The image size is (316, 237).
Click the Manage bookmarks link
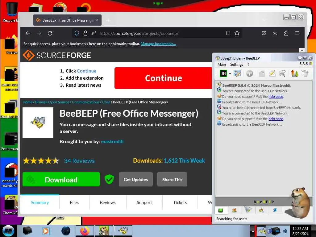click(x=158, y=44)
